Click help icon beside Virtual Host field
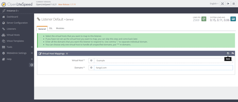Image resolution: width=238 pixels, height=102 pixels. coord(91,60)
